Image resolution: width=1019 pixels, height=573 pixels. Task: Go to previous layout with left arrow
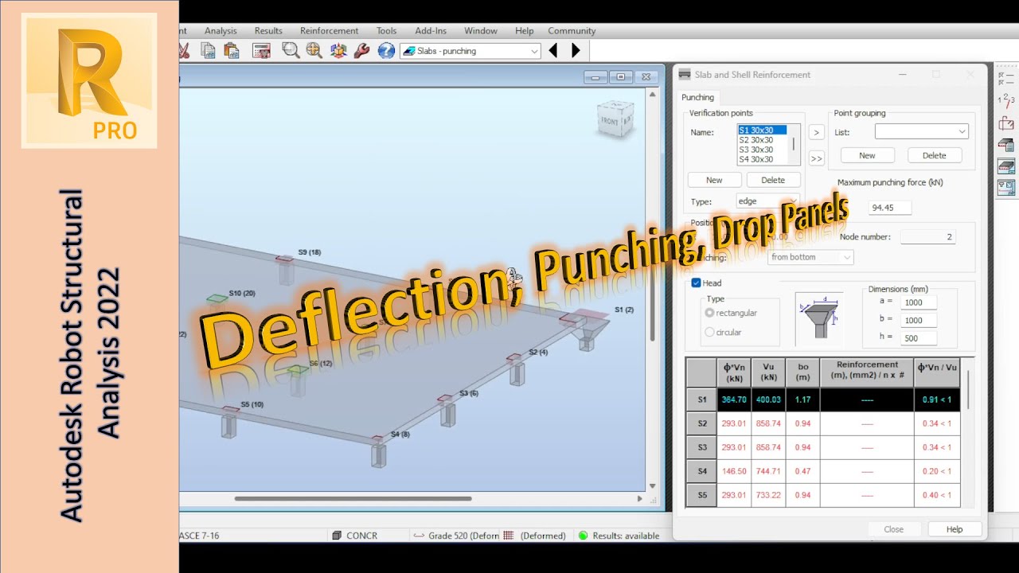click(553, 51)
